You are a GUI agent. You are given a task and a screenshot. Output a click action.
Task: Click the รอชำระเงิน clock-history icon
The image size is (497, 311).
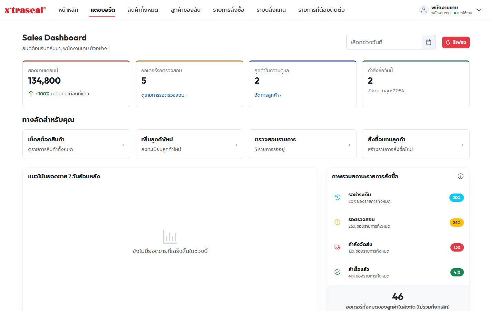[338, 197]
